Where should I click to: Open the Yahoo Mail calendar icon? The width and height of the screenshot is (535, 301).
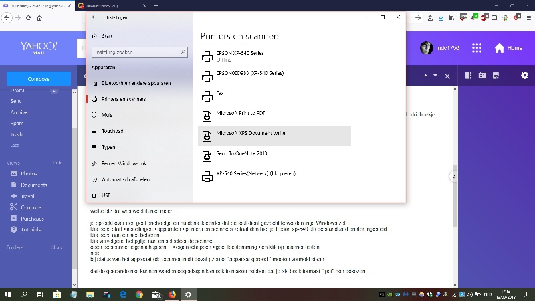tap(482, 76)
